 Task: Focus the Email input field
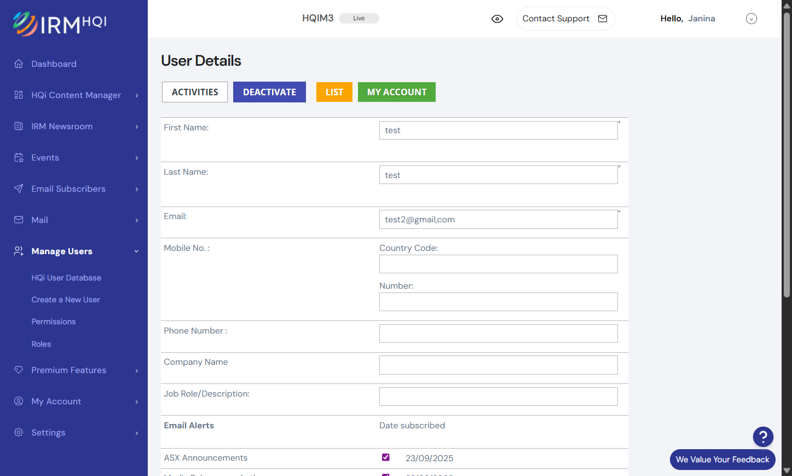pos(499,220)
